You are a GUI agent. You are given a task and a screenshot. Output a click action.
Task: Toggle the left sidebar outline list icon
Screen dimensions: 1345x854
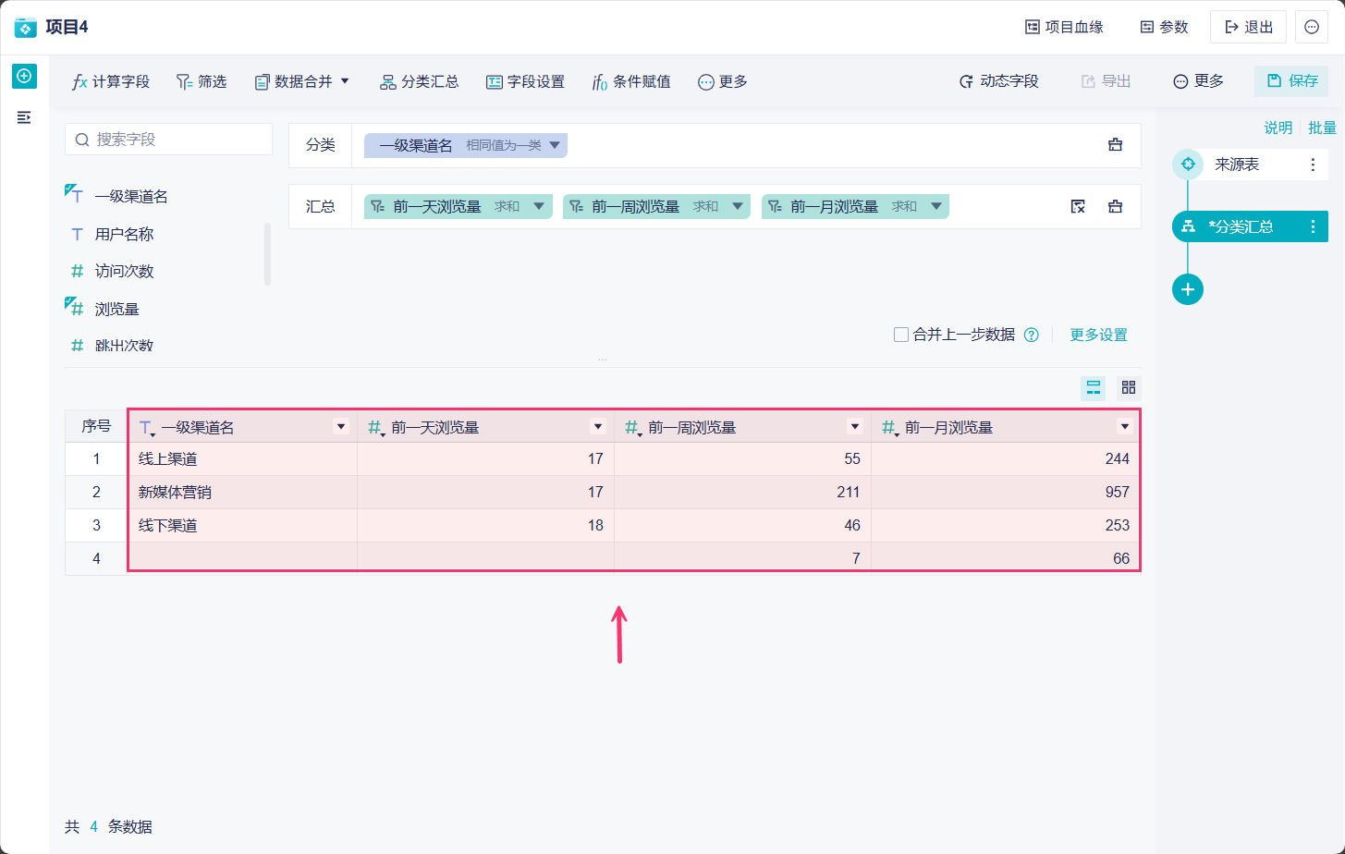[x=24, y=117]
